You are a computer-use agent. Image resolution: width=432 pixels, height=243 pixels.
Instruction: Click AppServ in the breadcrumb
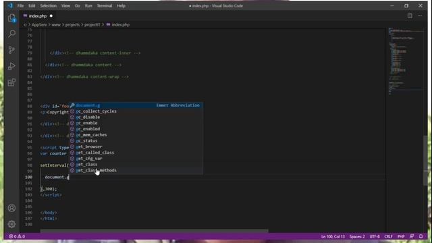click(39, 25)
